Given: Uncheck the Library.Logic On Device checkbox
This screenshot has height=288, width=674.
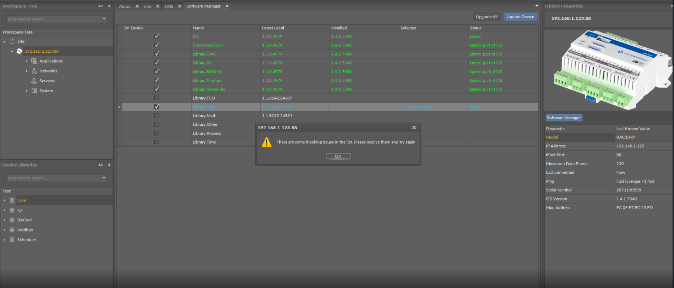Looking at the screenshot, I should coord(156,107).
